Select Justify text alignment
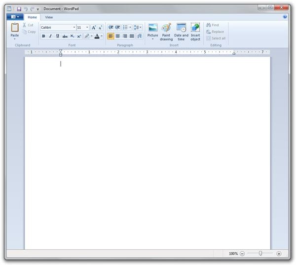 coord(132,36)
